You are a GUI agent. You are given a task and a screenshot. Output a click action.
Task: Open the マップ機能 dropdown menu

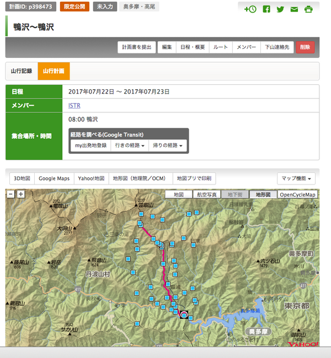(298, 178)
